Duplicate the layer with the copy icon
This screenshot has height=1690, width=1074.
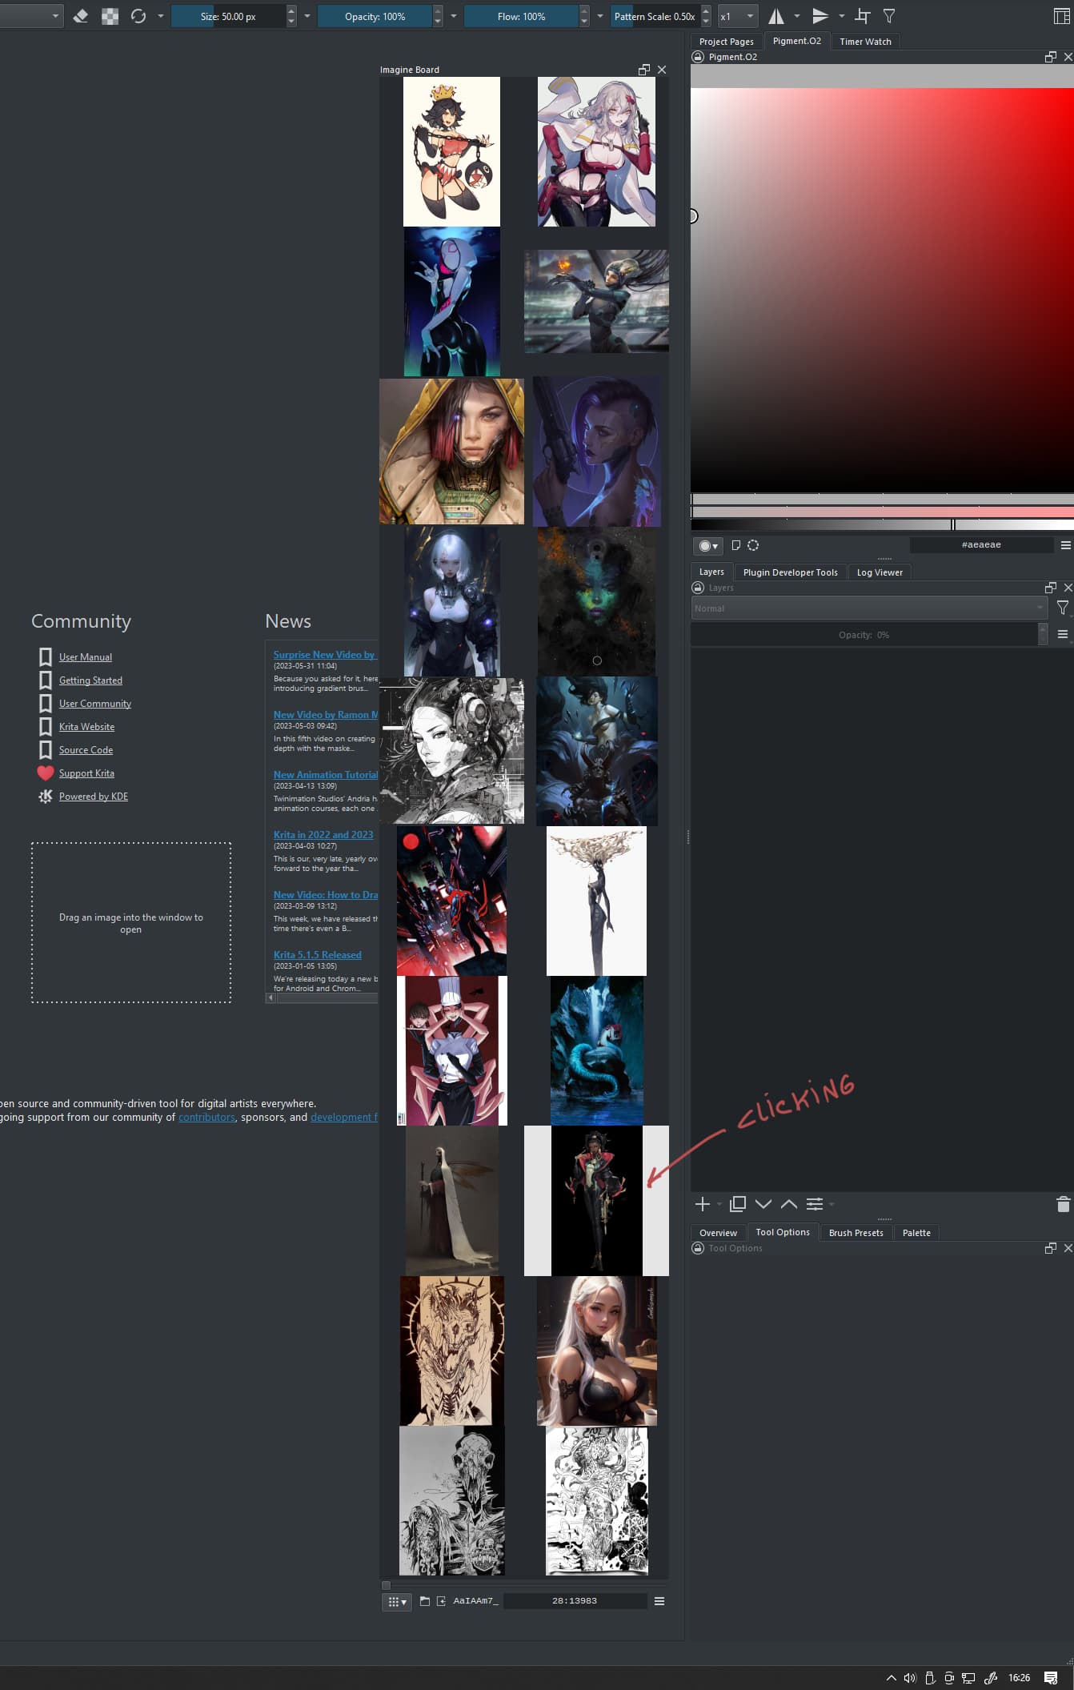(x=738, y=1204)
